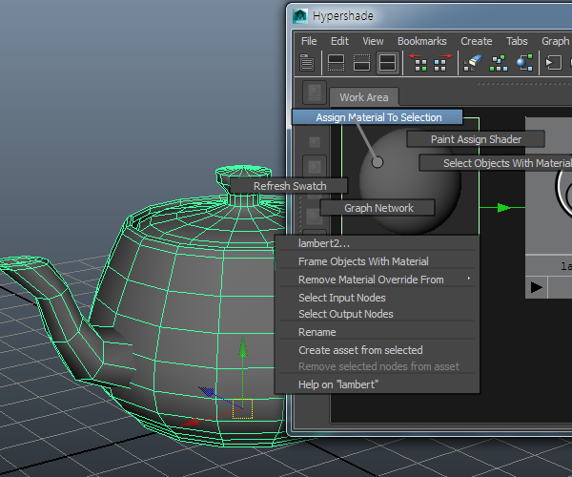This screenshot has width=572, height=477.
Task: Click the Show Next Graph icon
Action: point(442,63)
